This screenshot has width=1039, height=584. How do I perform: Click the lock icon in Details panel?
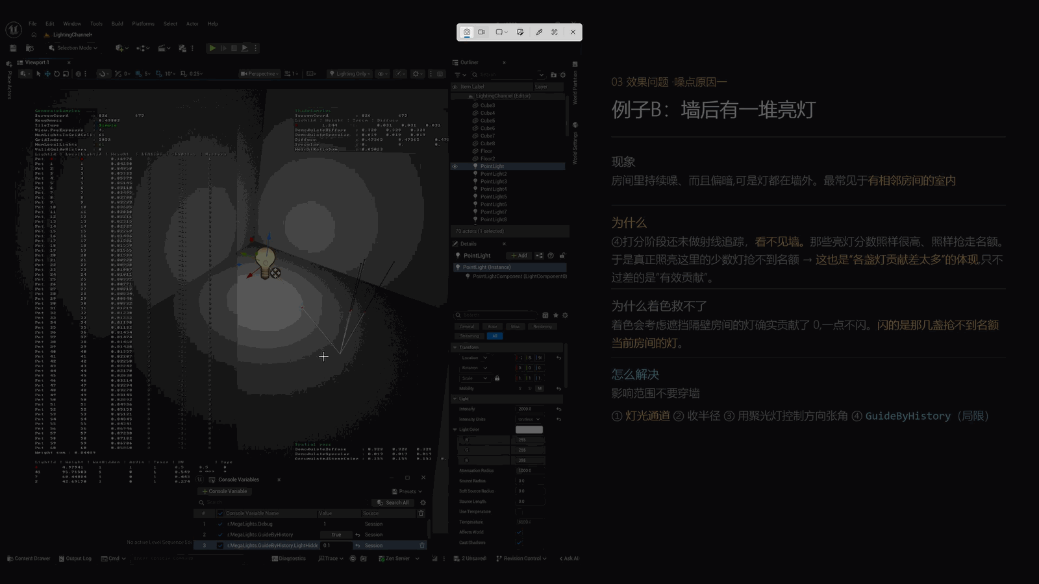click(562, 256)
